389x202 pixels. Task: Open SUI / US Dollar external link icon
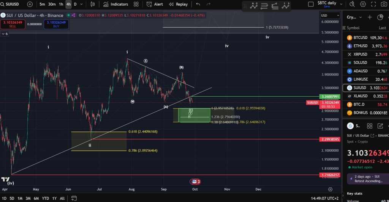372,136
